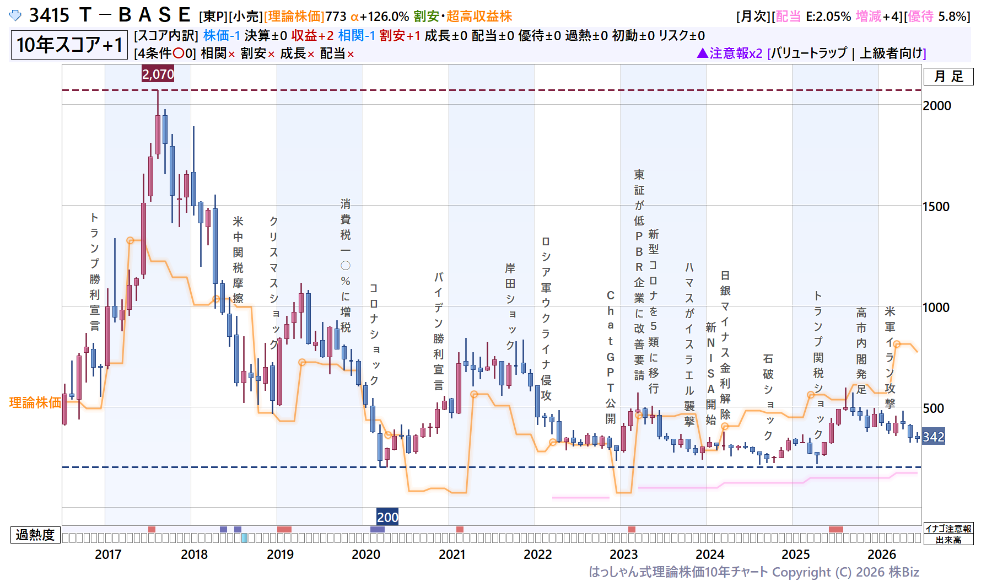Viewport: 981px width, 581px height.
Task: Click the orange 理論株価 legend label
Action: tap(35, 402)
